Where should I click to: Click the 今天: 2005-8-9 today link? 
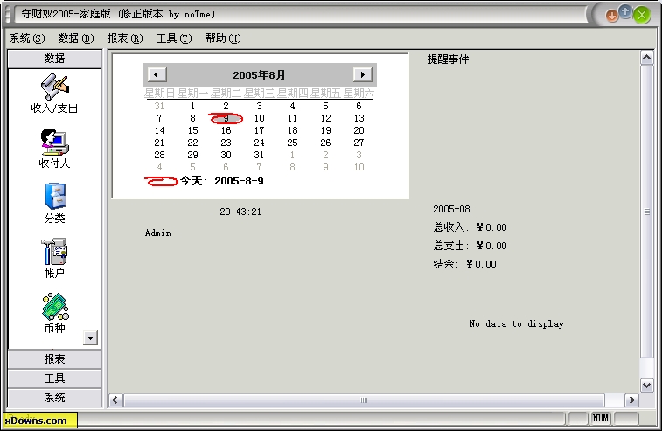click(x=221, y=181)
